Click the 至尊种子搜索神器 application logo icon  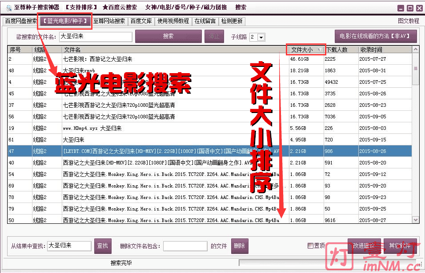point(8,7)
